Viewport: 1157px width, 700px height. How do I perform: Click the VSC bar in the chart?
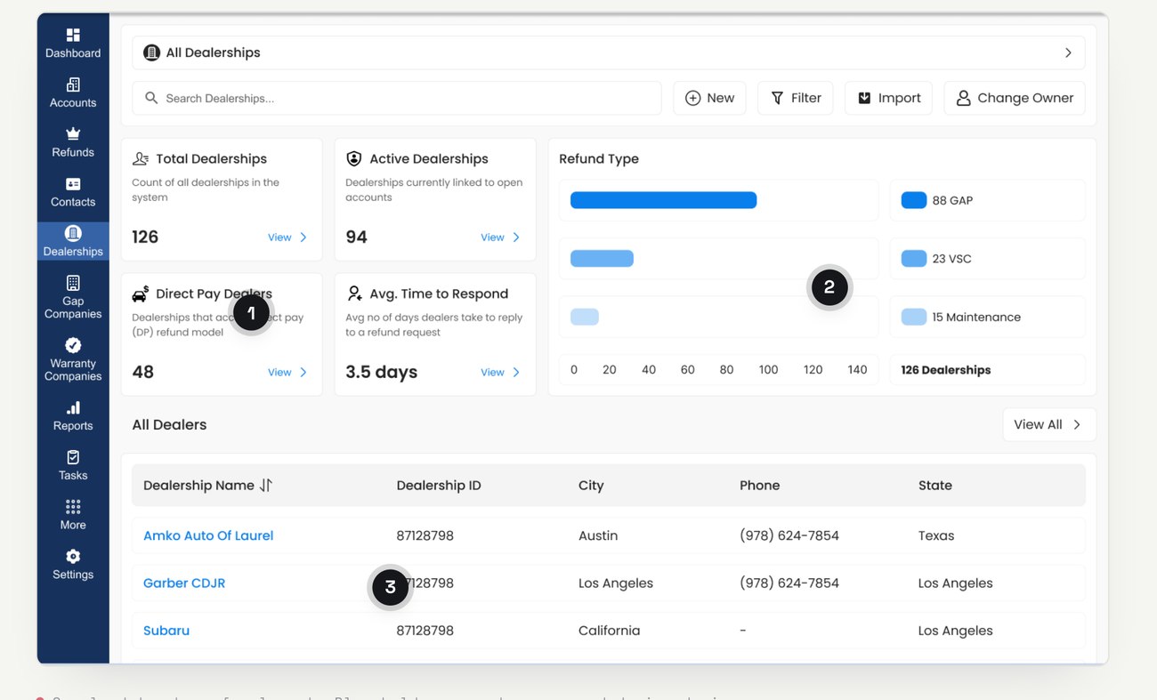click(602, 259)
